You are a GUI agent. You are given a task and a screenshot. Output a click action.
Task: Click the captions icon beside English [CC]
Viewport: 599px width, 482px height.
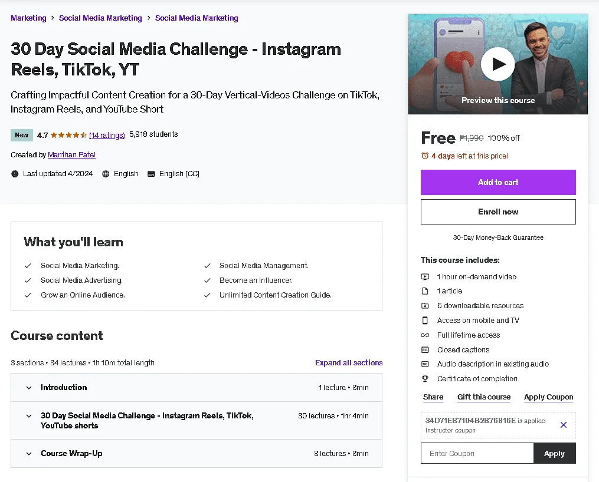151,174
